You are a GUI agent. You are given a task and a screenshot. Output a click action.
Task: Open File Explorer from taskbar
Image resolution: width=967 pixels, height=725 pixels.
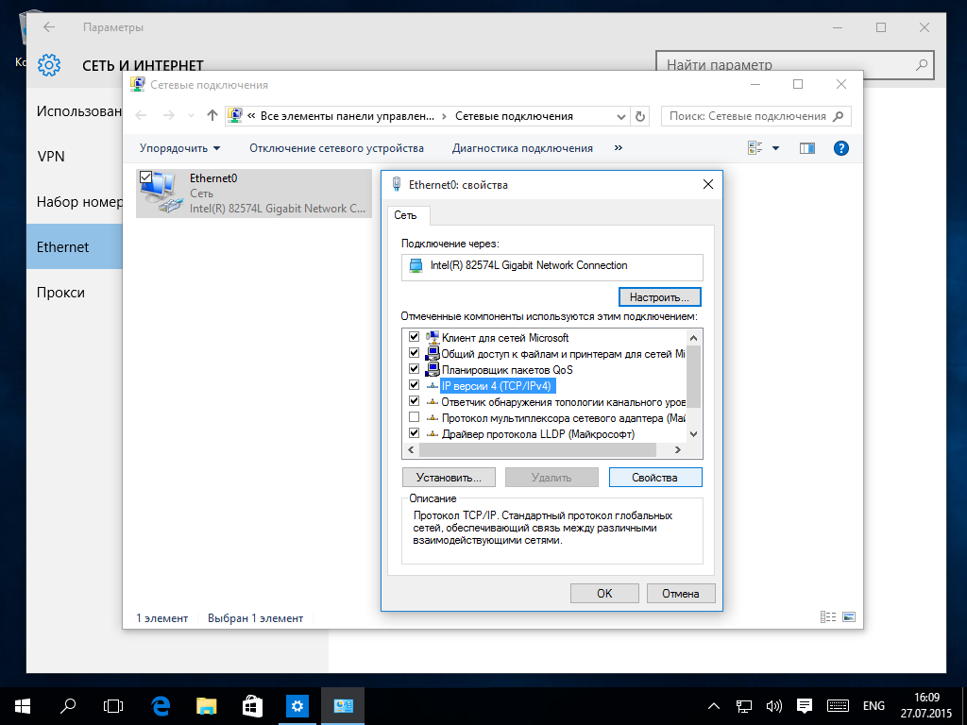206,706
